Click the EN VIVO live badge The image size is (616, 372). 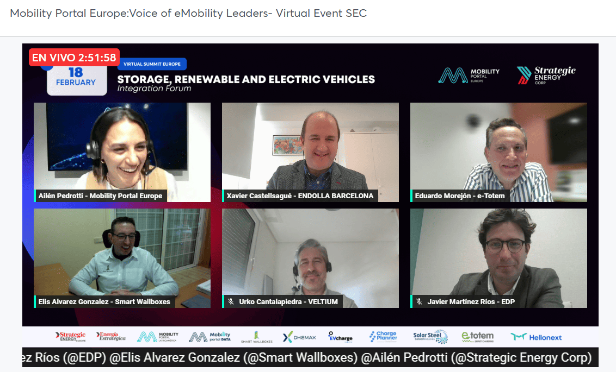click(x=74, y=58)
